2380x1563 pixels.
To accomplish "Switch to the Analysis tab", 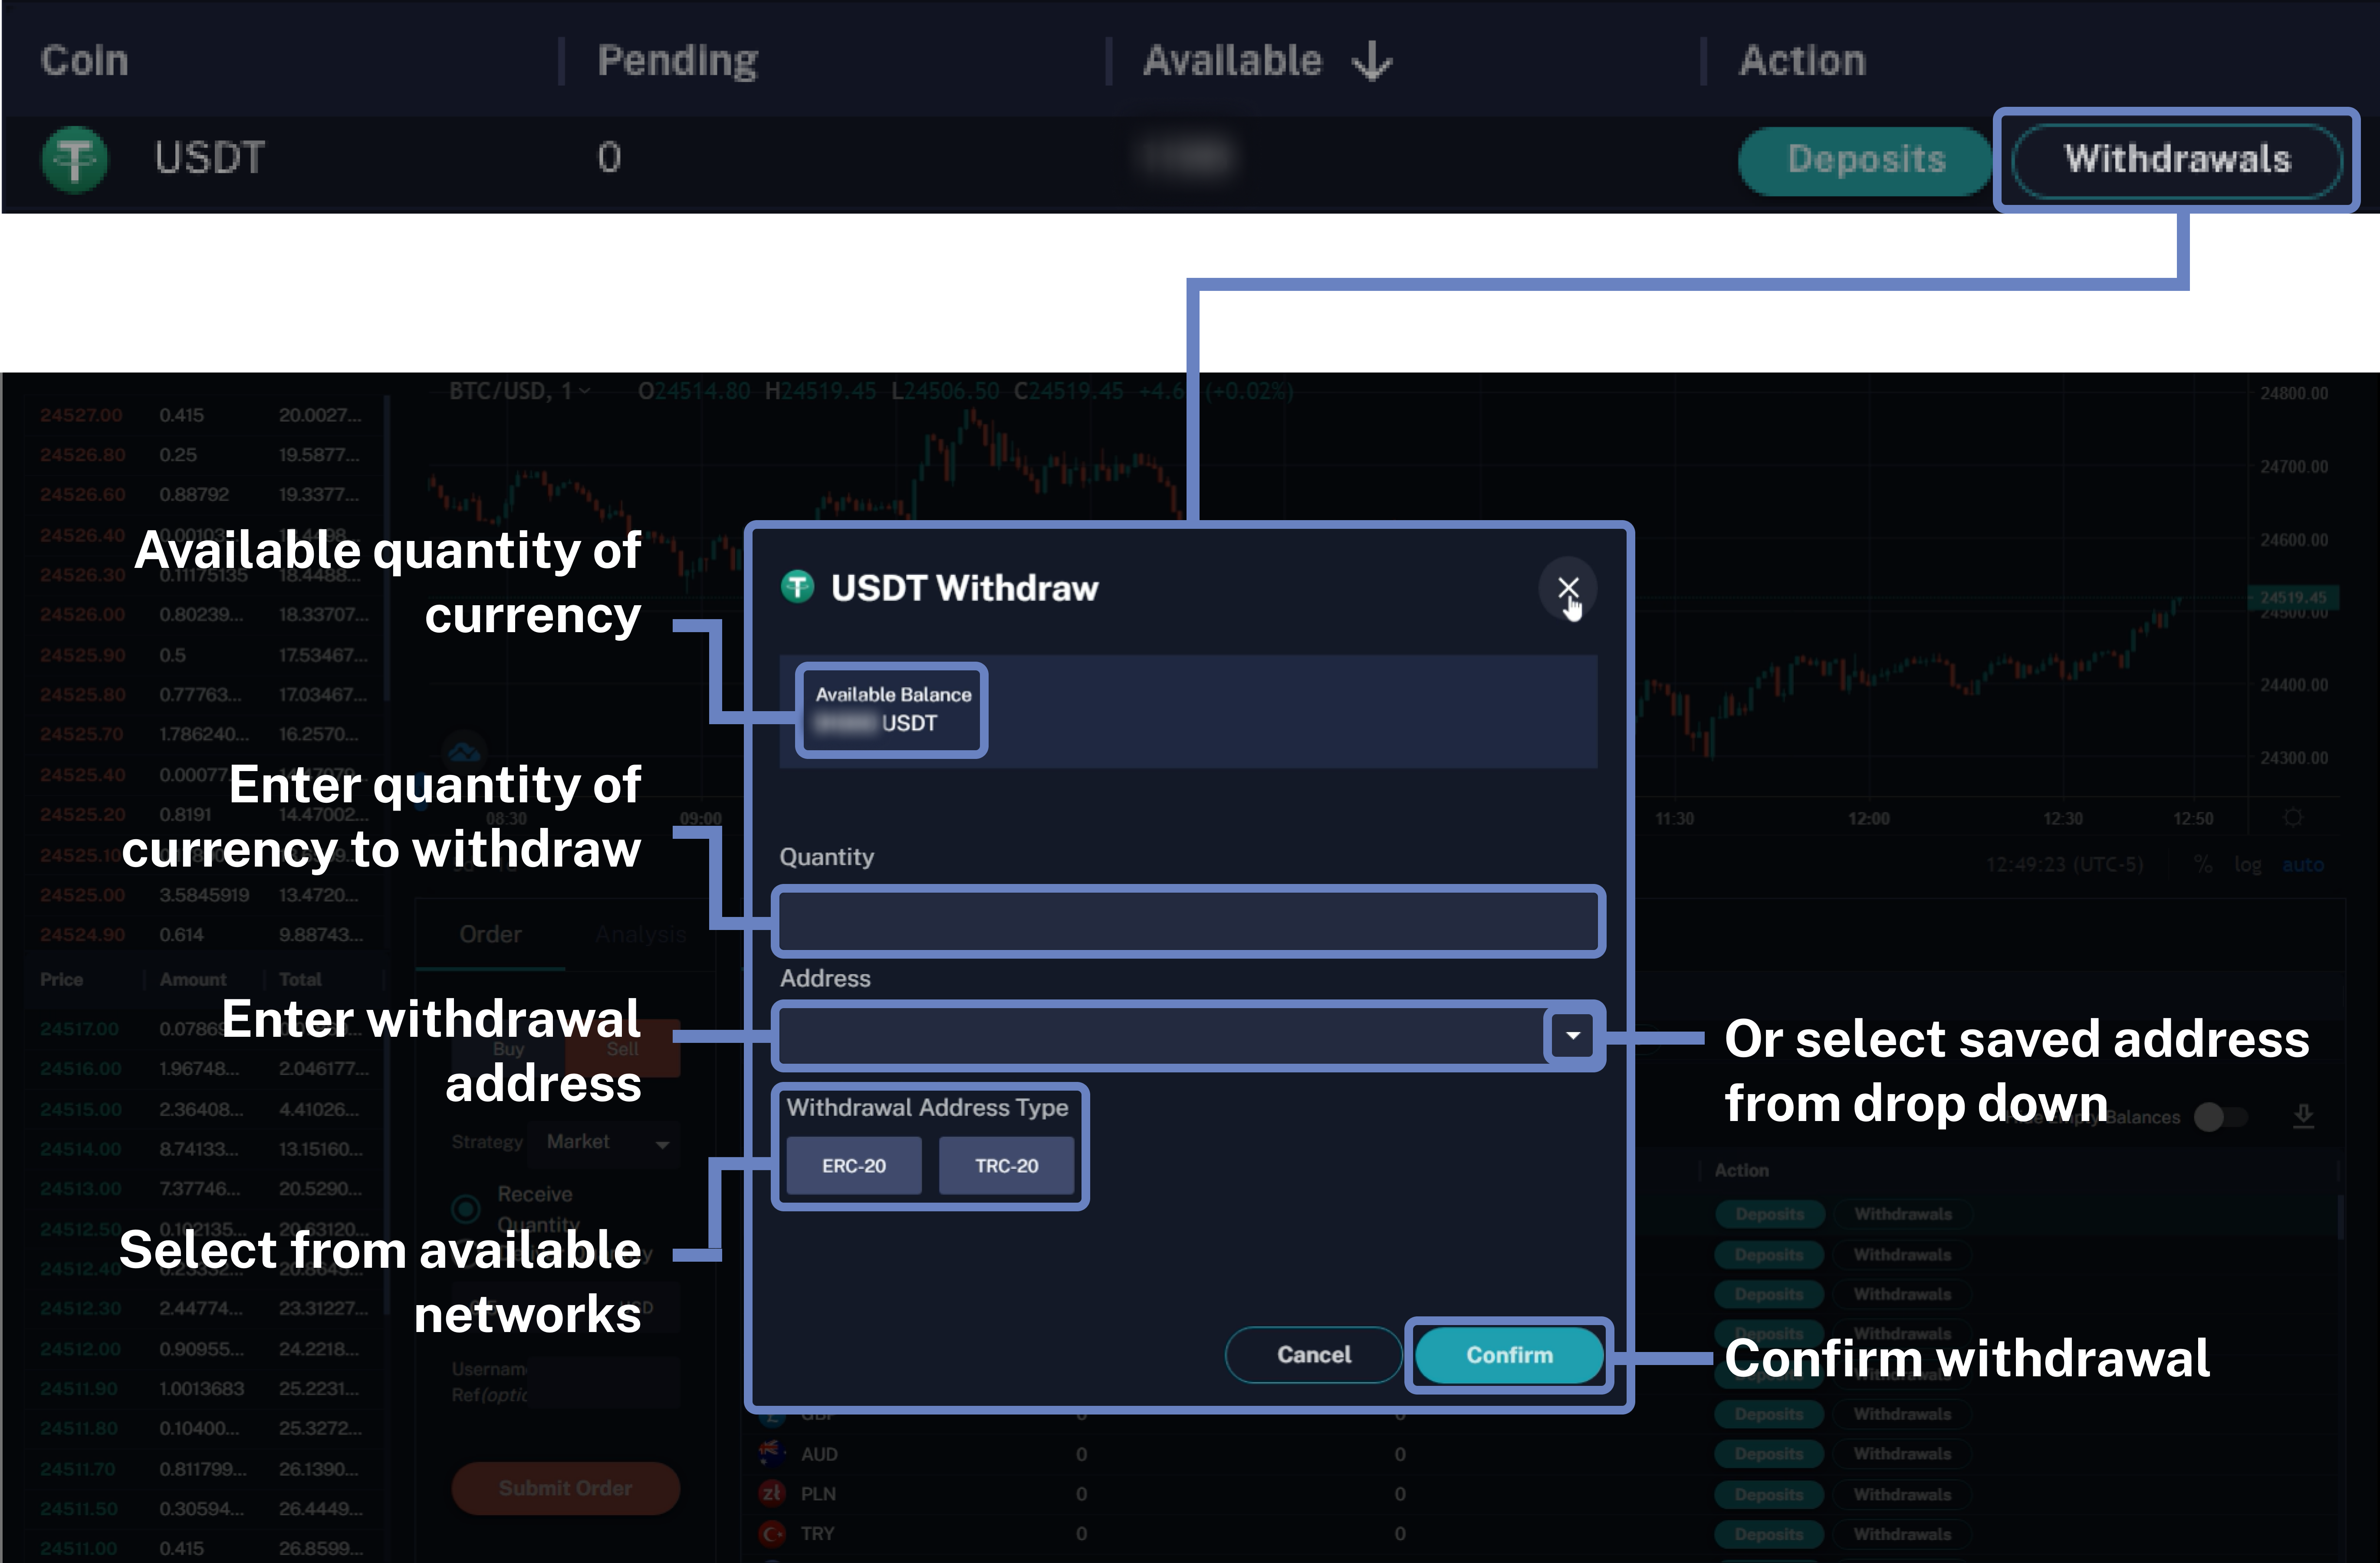I will coord(640,935).
